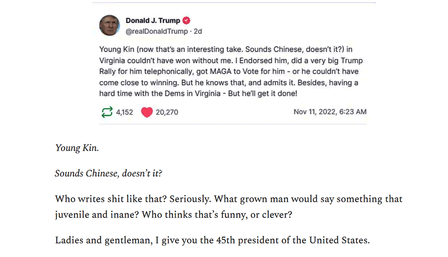View the 20,270 likes count

(167, 112)
